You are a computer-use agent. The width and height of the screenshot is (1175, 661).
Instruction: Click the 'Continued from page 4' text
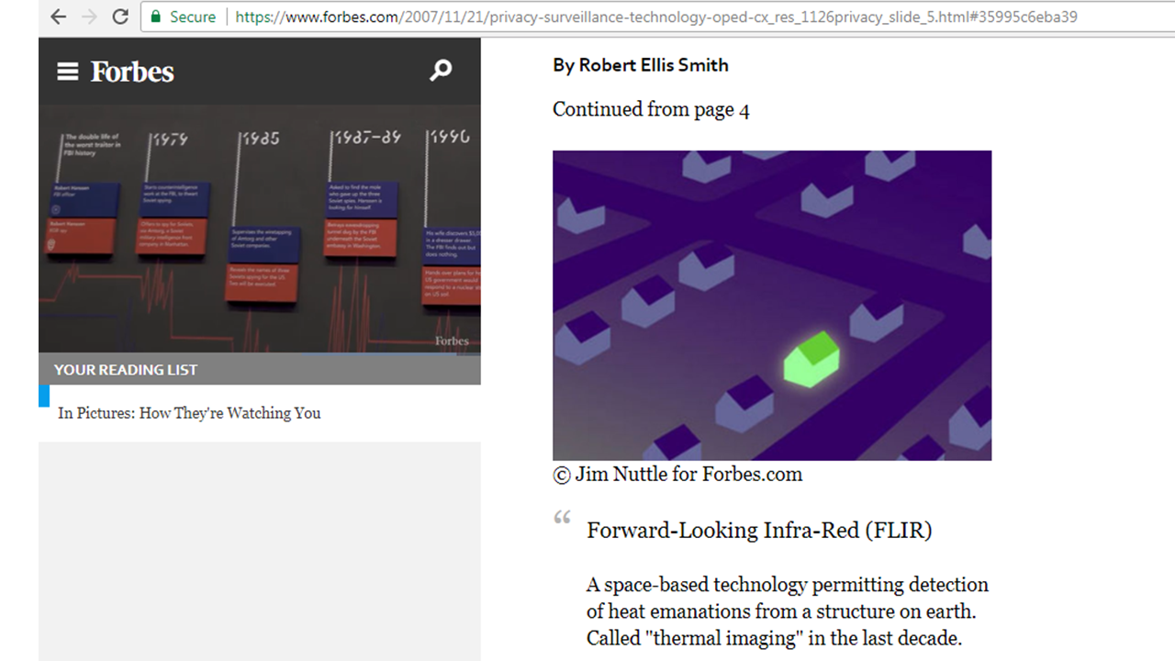[x=651, y=109]
